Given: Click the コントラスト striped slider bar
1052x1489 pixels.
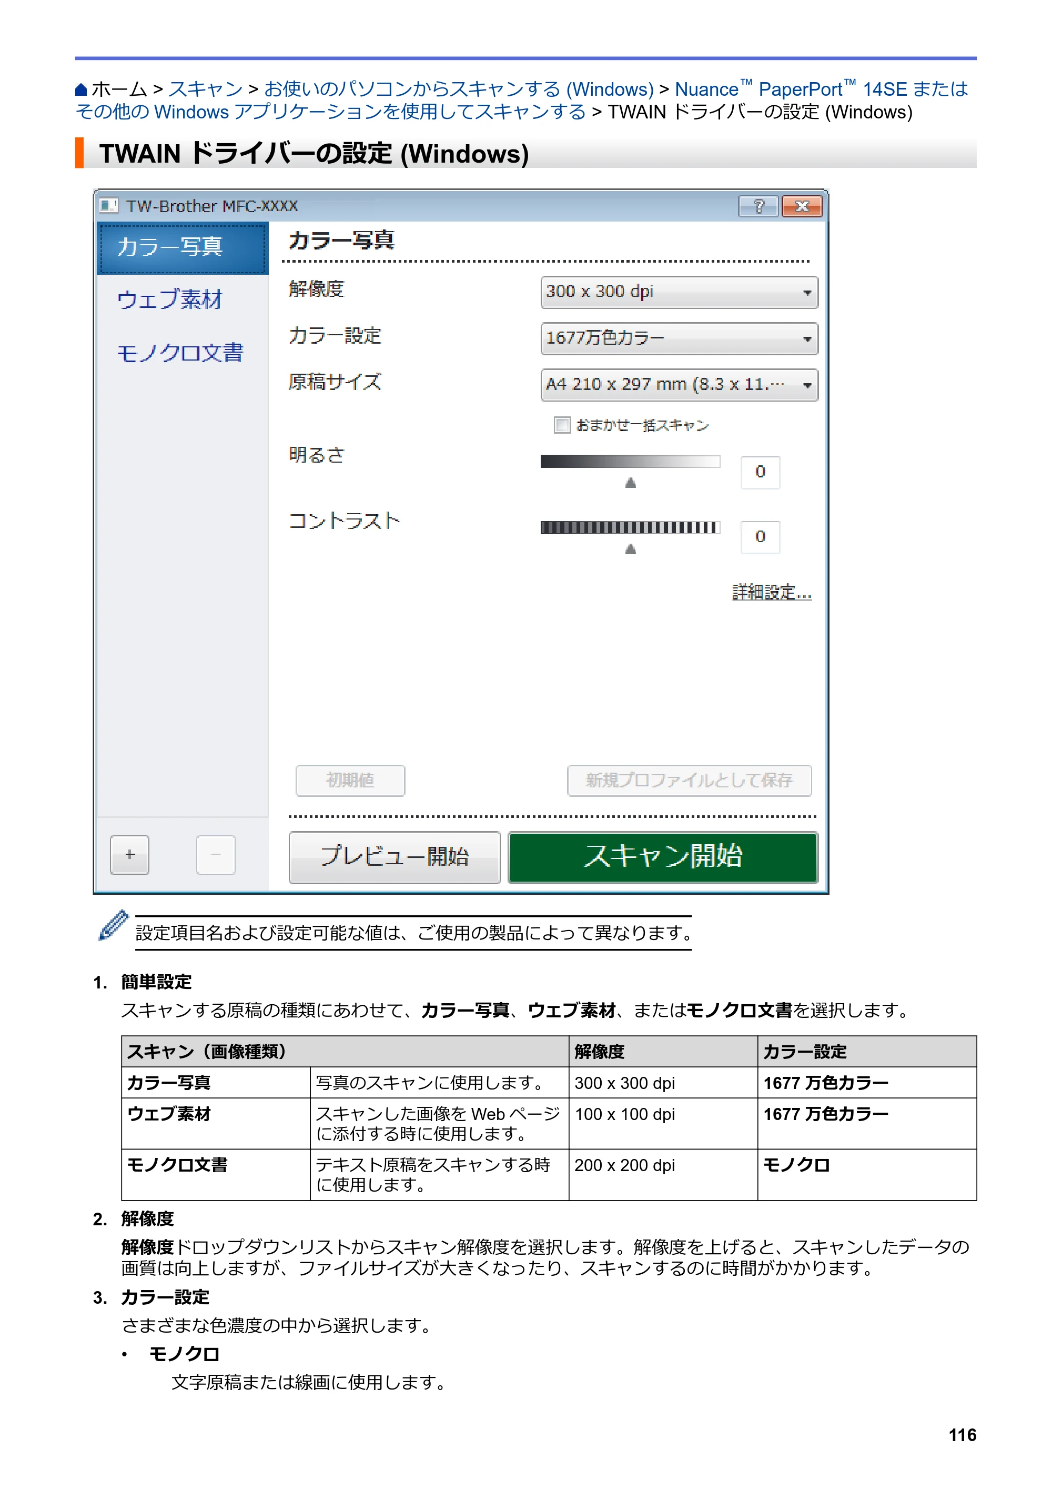Looking at the screenshot, I should click(630, 527).
